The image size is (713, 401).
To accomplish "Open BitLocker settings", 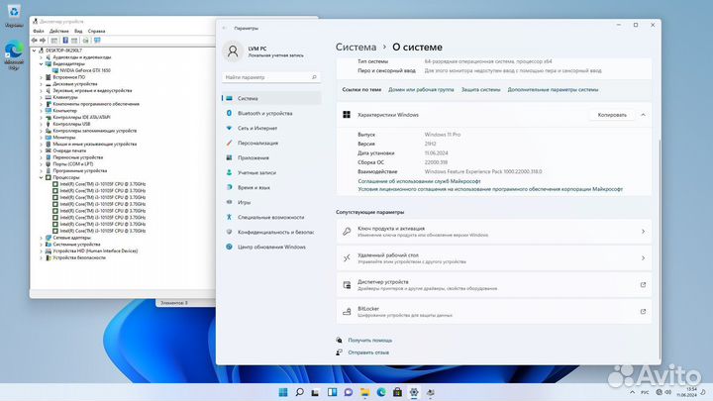I will (x=494, y=312).
